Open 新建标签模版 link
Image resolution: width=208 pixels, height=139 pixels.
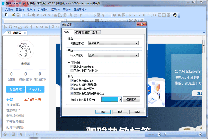tap(15, 116)
